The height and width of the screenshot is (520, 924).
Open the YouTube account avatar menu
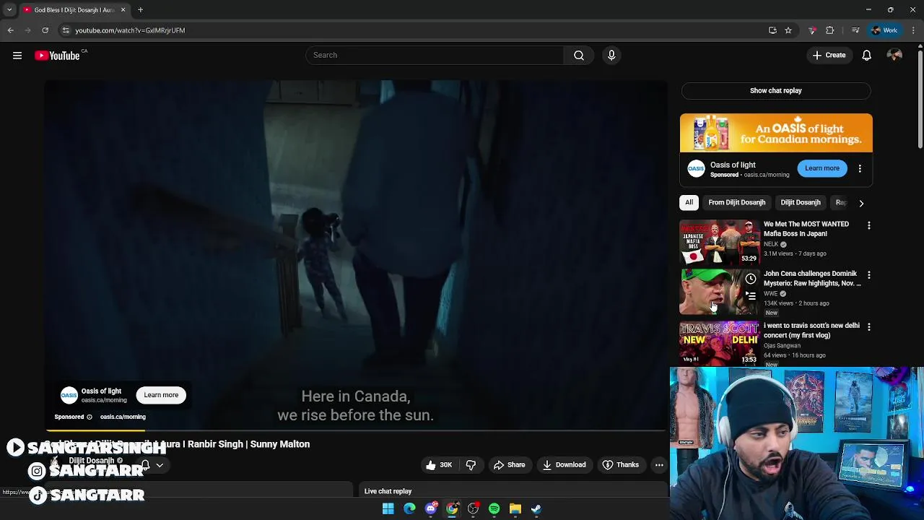tap(894, 56)
